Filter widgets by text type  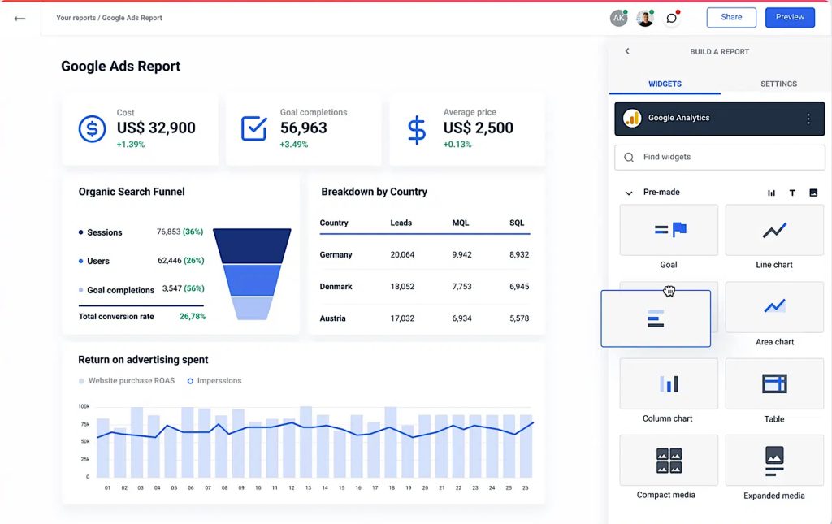[792, 193]
